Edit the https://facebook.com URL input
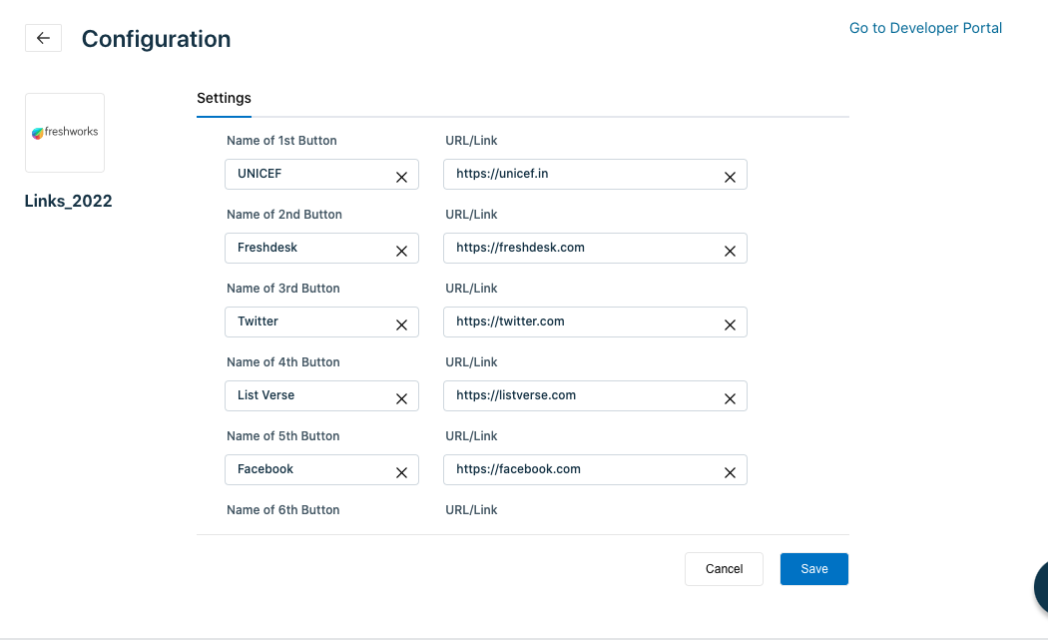The width and height of the screenshot is (1048, 640). coord(595,469)
